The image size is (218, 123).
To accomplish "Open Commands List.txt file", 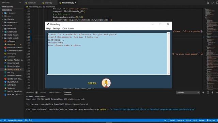I will (x=15, y=51).
